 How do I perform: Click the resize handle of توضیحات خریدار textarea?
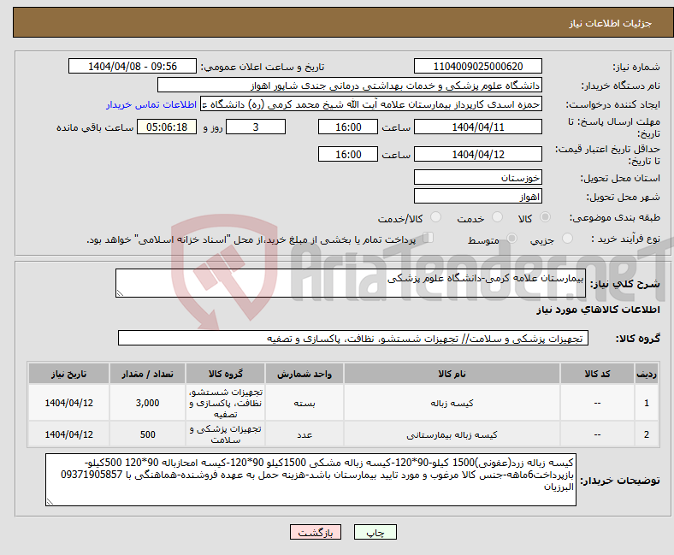click(x=50, y=501)
